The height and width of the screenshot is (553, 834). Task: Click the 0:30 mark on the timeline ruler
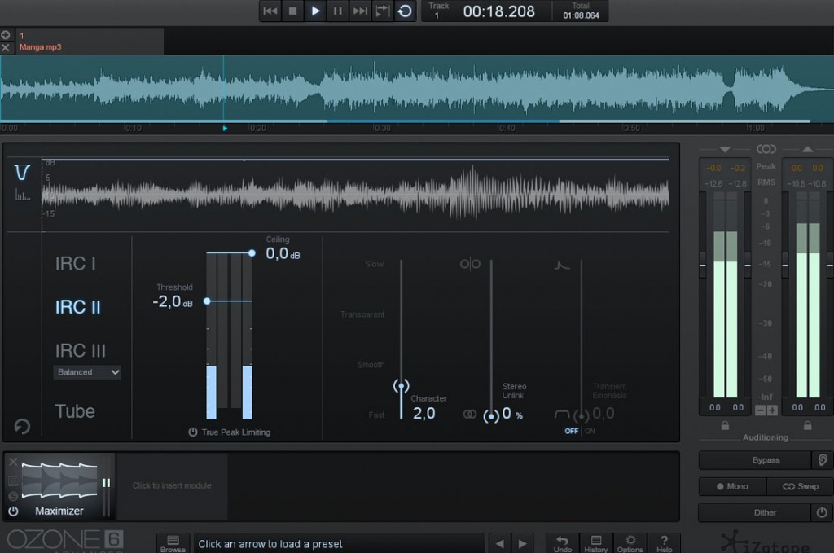click(x=382, y=128)
